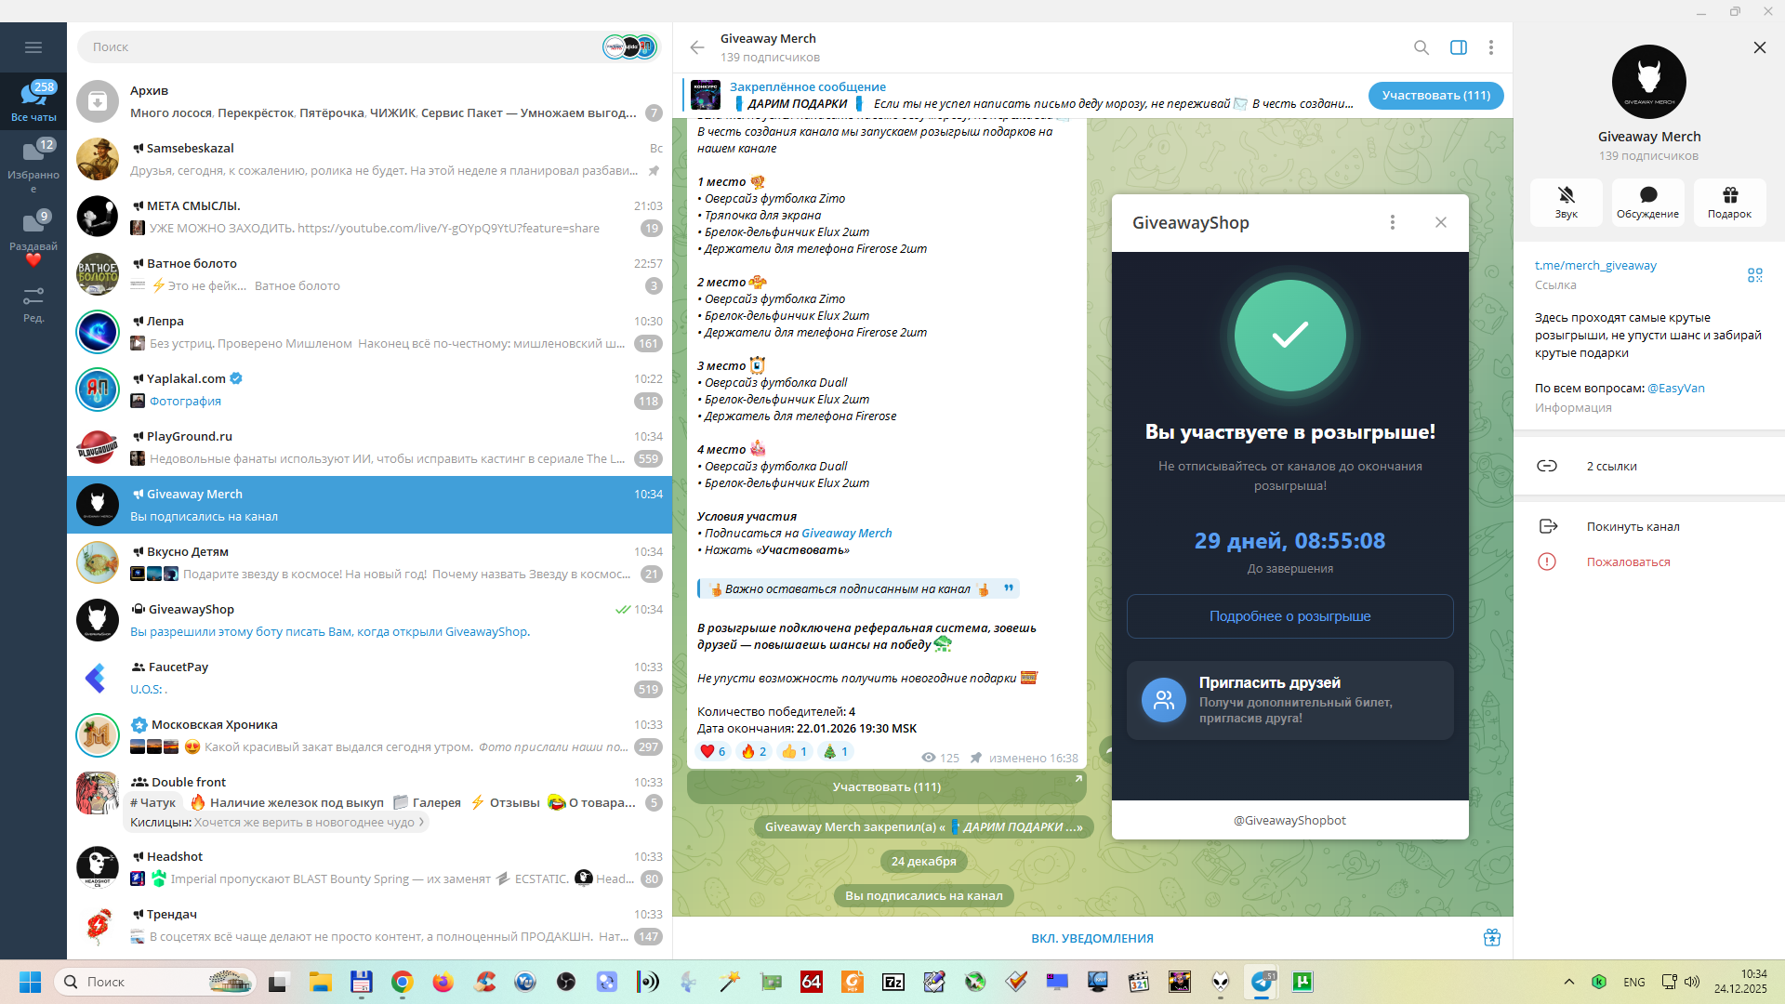
Task: Open the Избранное folder tab
Action: [x=33, y=164]
